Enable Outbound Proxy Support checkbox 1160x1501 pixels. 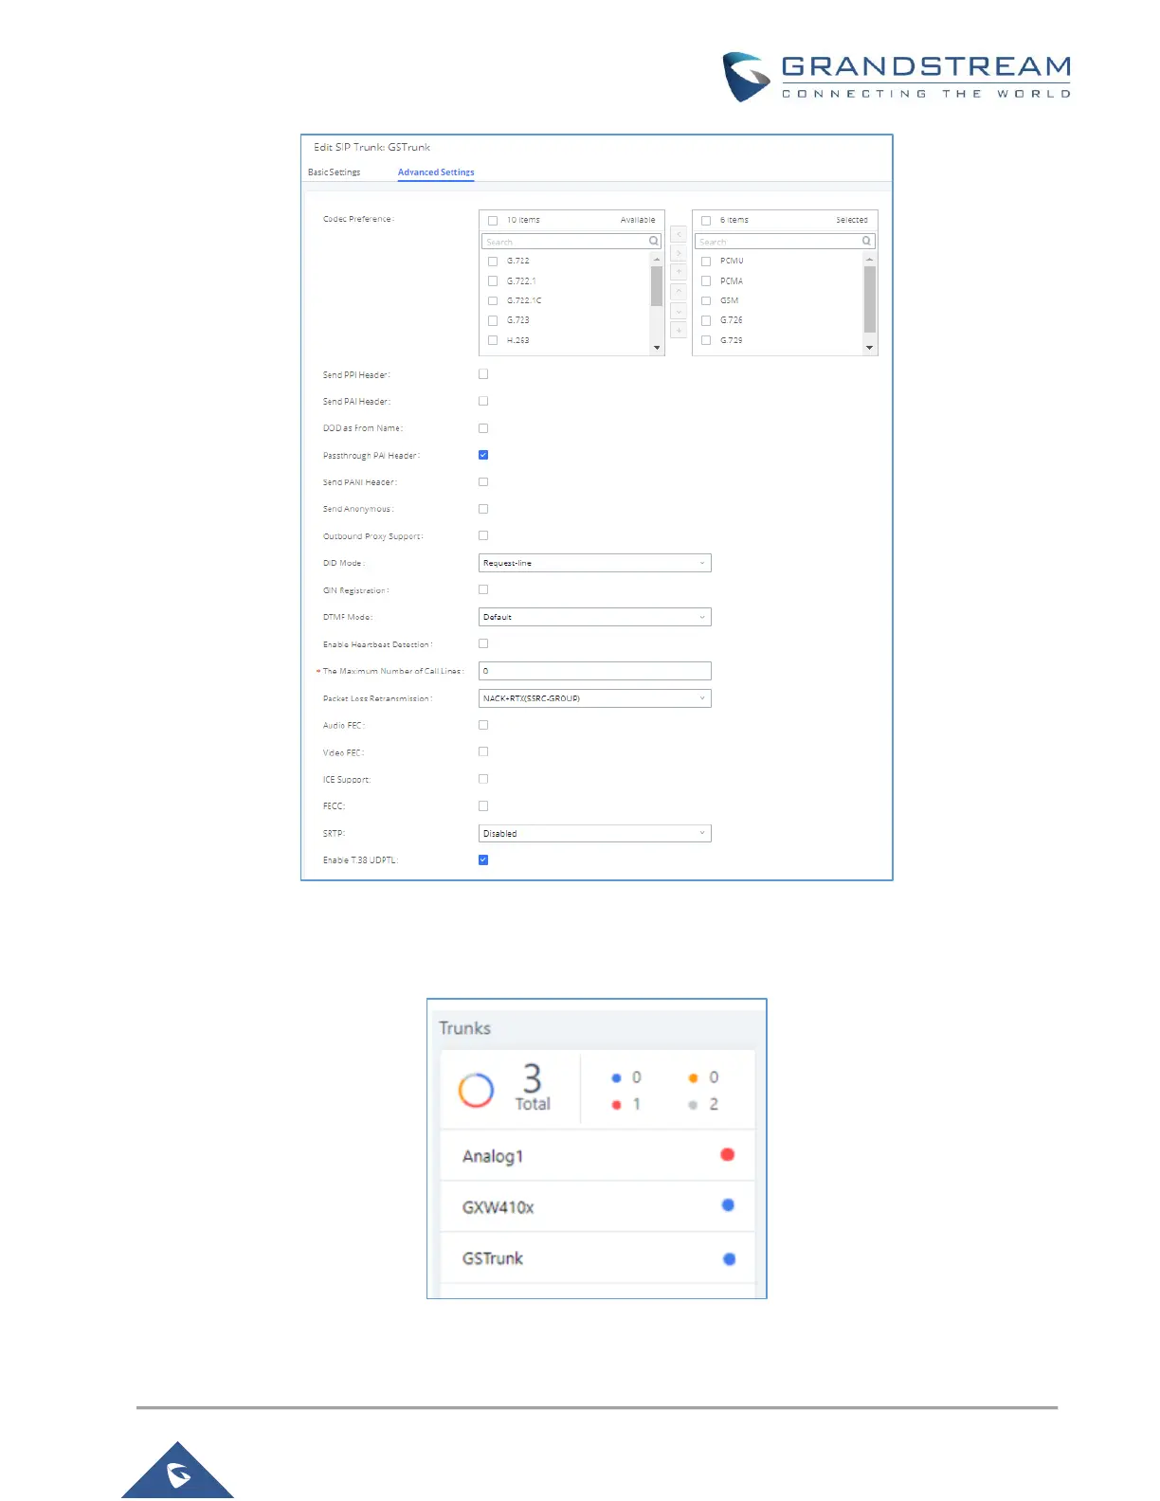tap(483, 535)
